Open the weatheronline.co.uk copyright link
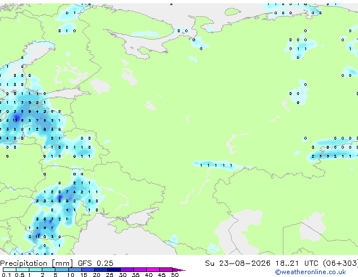 click(311, 272)
